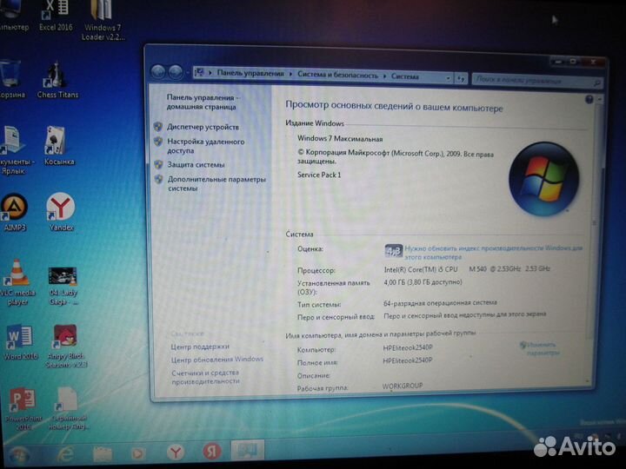
Task: Open the Серийный номер text file icon
Action: [x=69, y=407]
